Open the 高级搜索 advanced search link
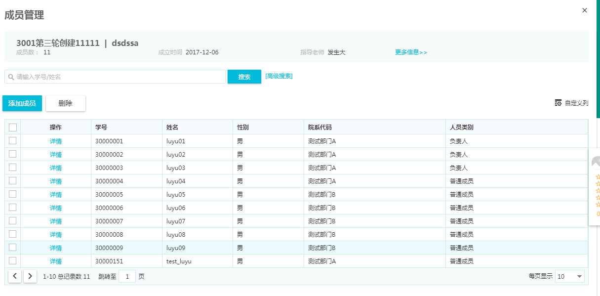 coord(279,76)
